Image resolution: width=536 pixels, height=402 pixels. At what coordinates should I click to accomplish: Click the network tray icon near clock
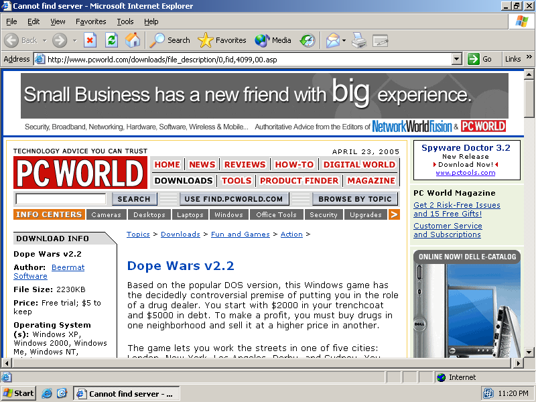[x=488, y=393]
